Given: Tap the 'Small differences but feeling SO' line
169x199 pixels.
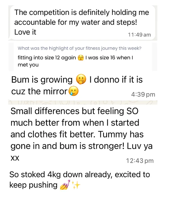Looking at the screenshot, I should pyautogui.click(x=74, y=111).
